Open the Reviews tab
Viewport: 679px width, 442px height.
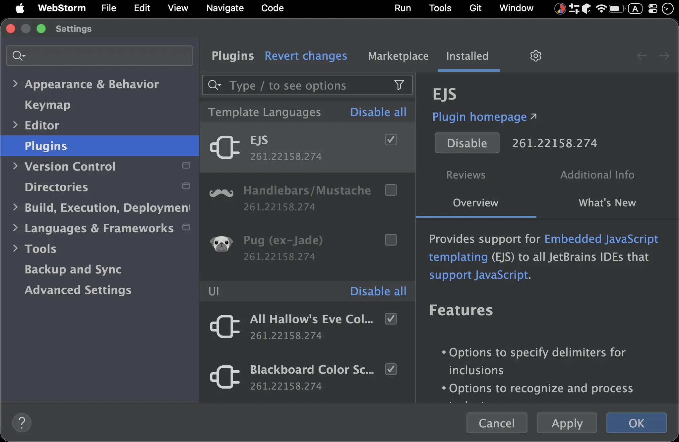(x=466, y=175)
